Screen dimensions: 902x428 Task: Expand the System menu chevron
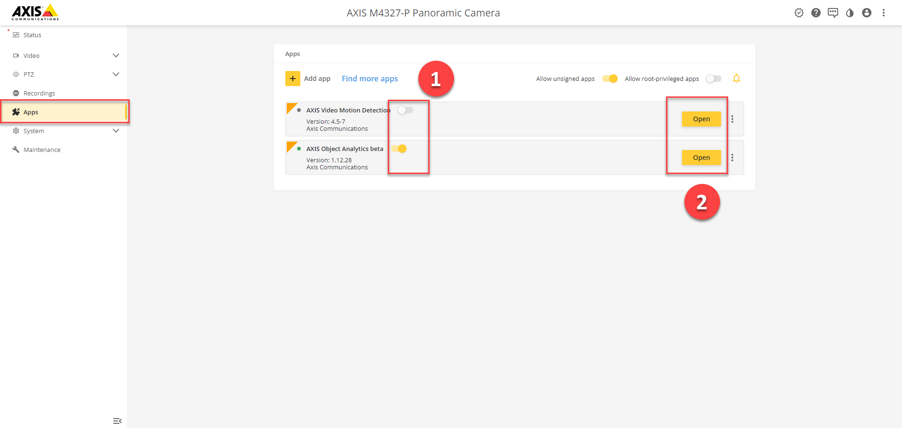(116, 131)
